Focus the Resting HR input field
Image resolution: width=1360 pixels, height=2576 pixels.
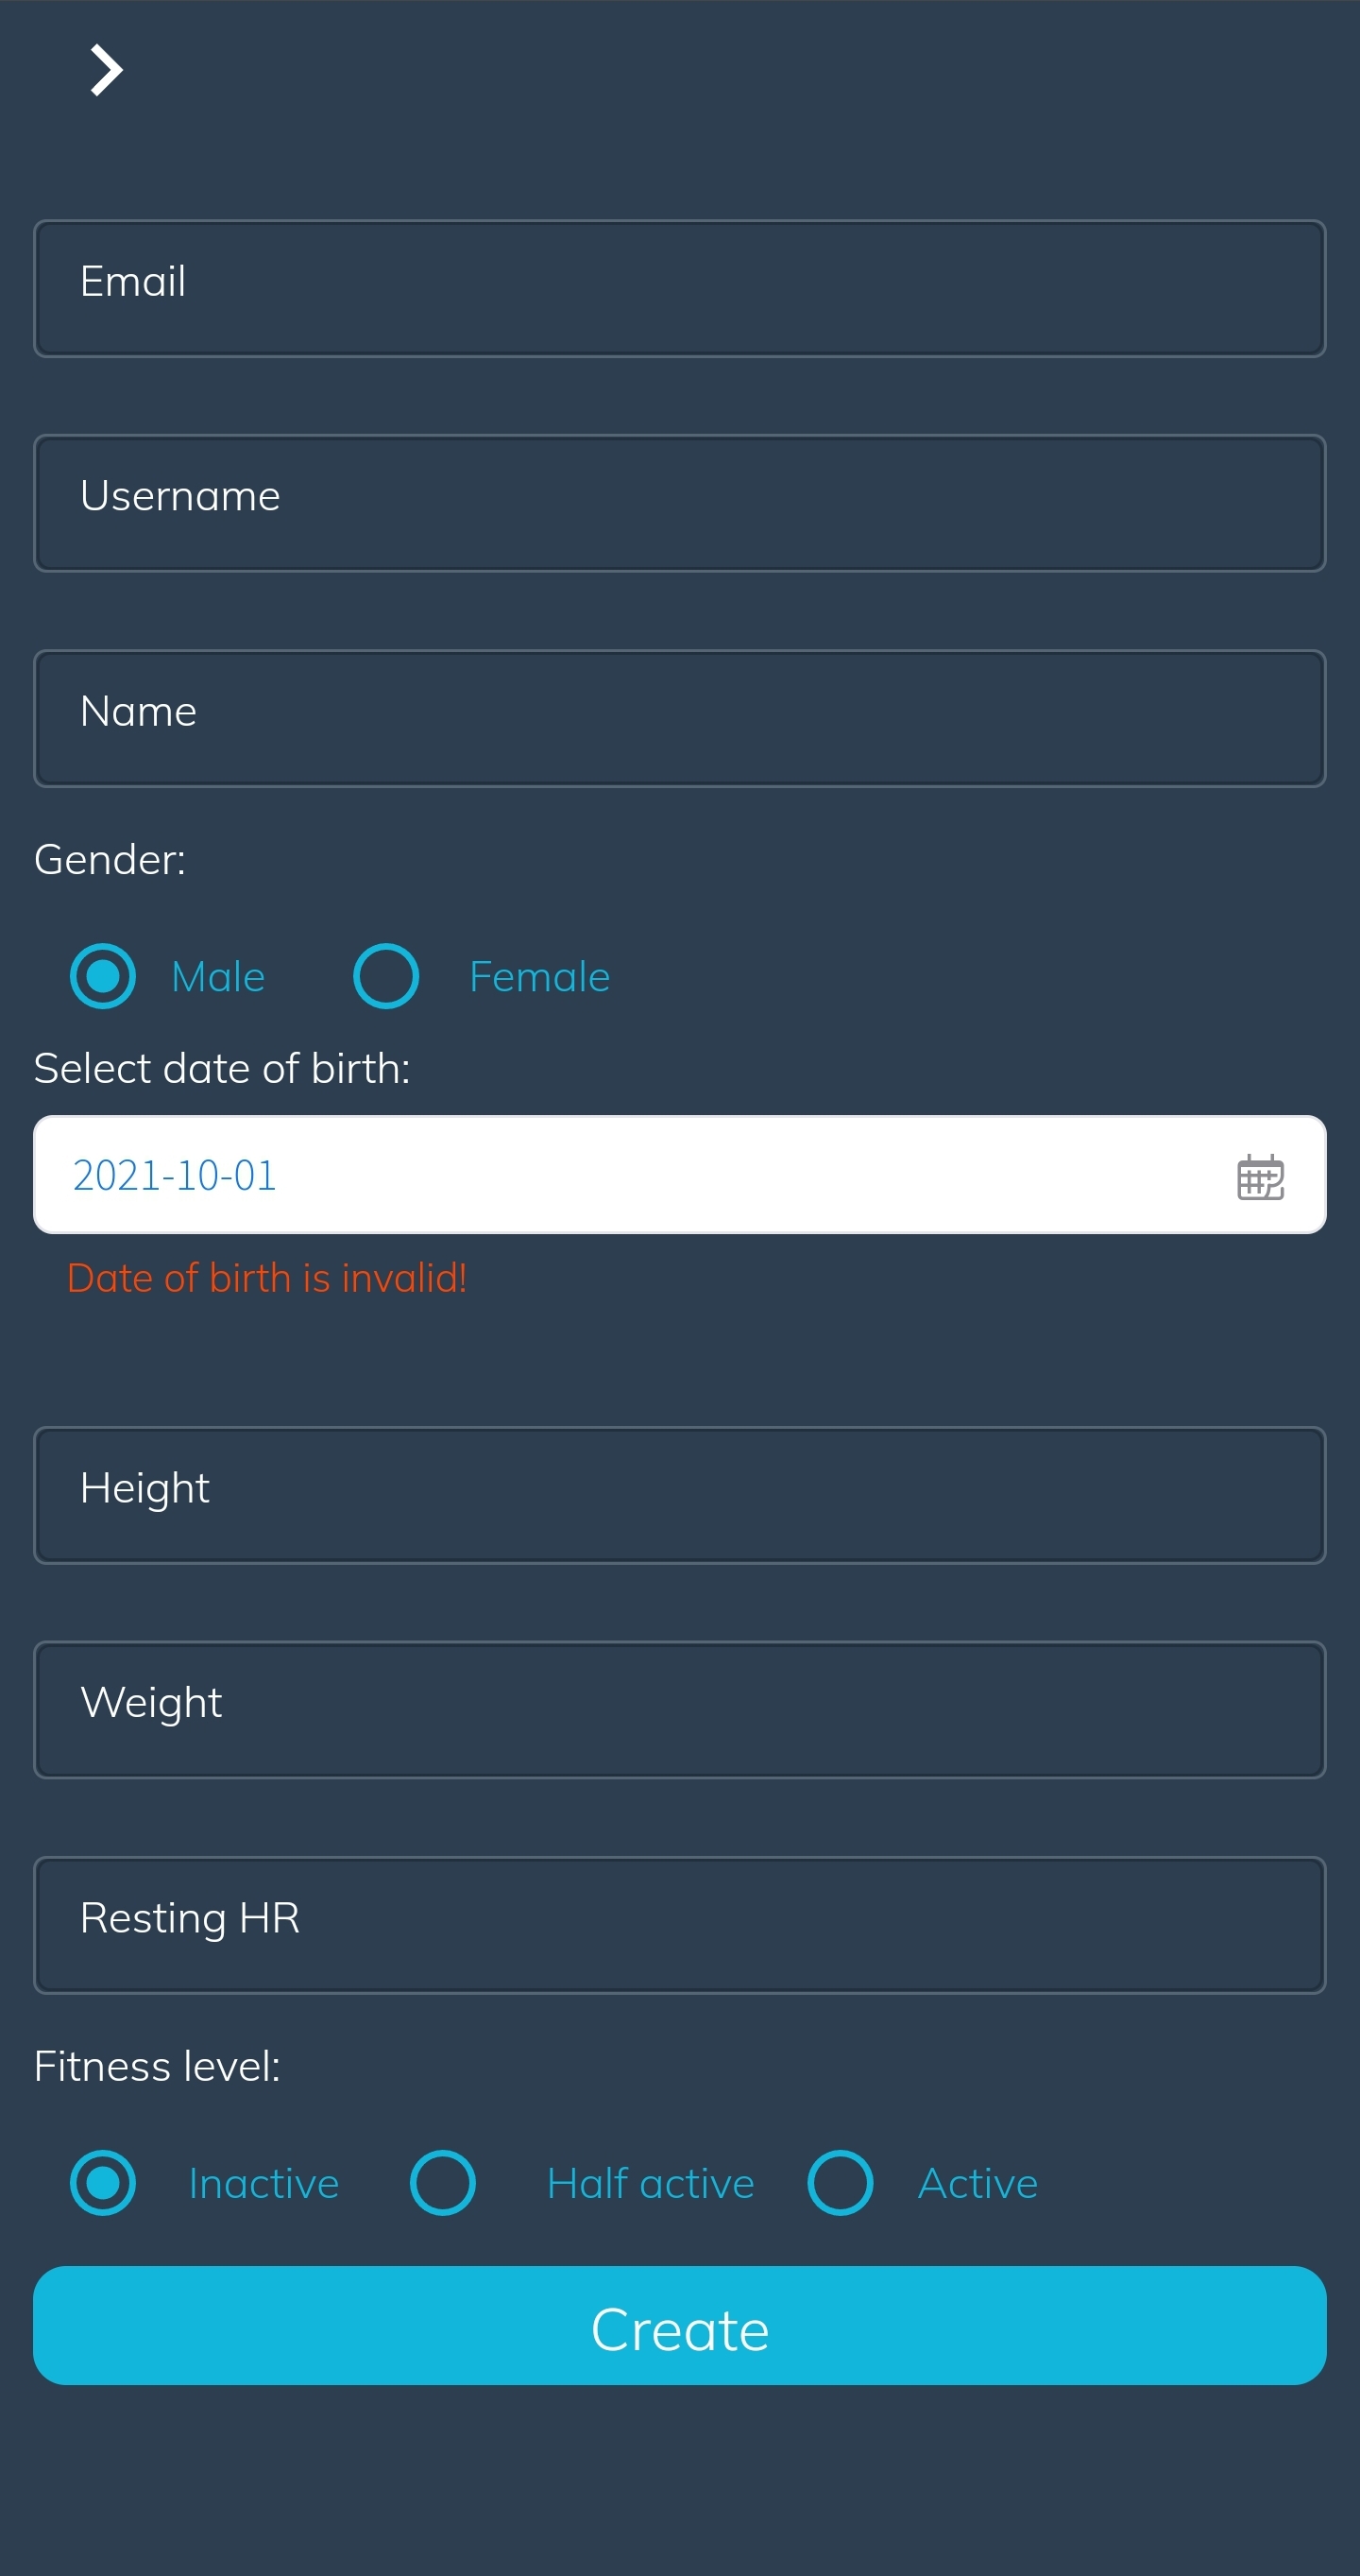(x=679, y=1925)
